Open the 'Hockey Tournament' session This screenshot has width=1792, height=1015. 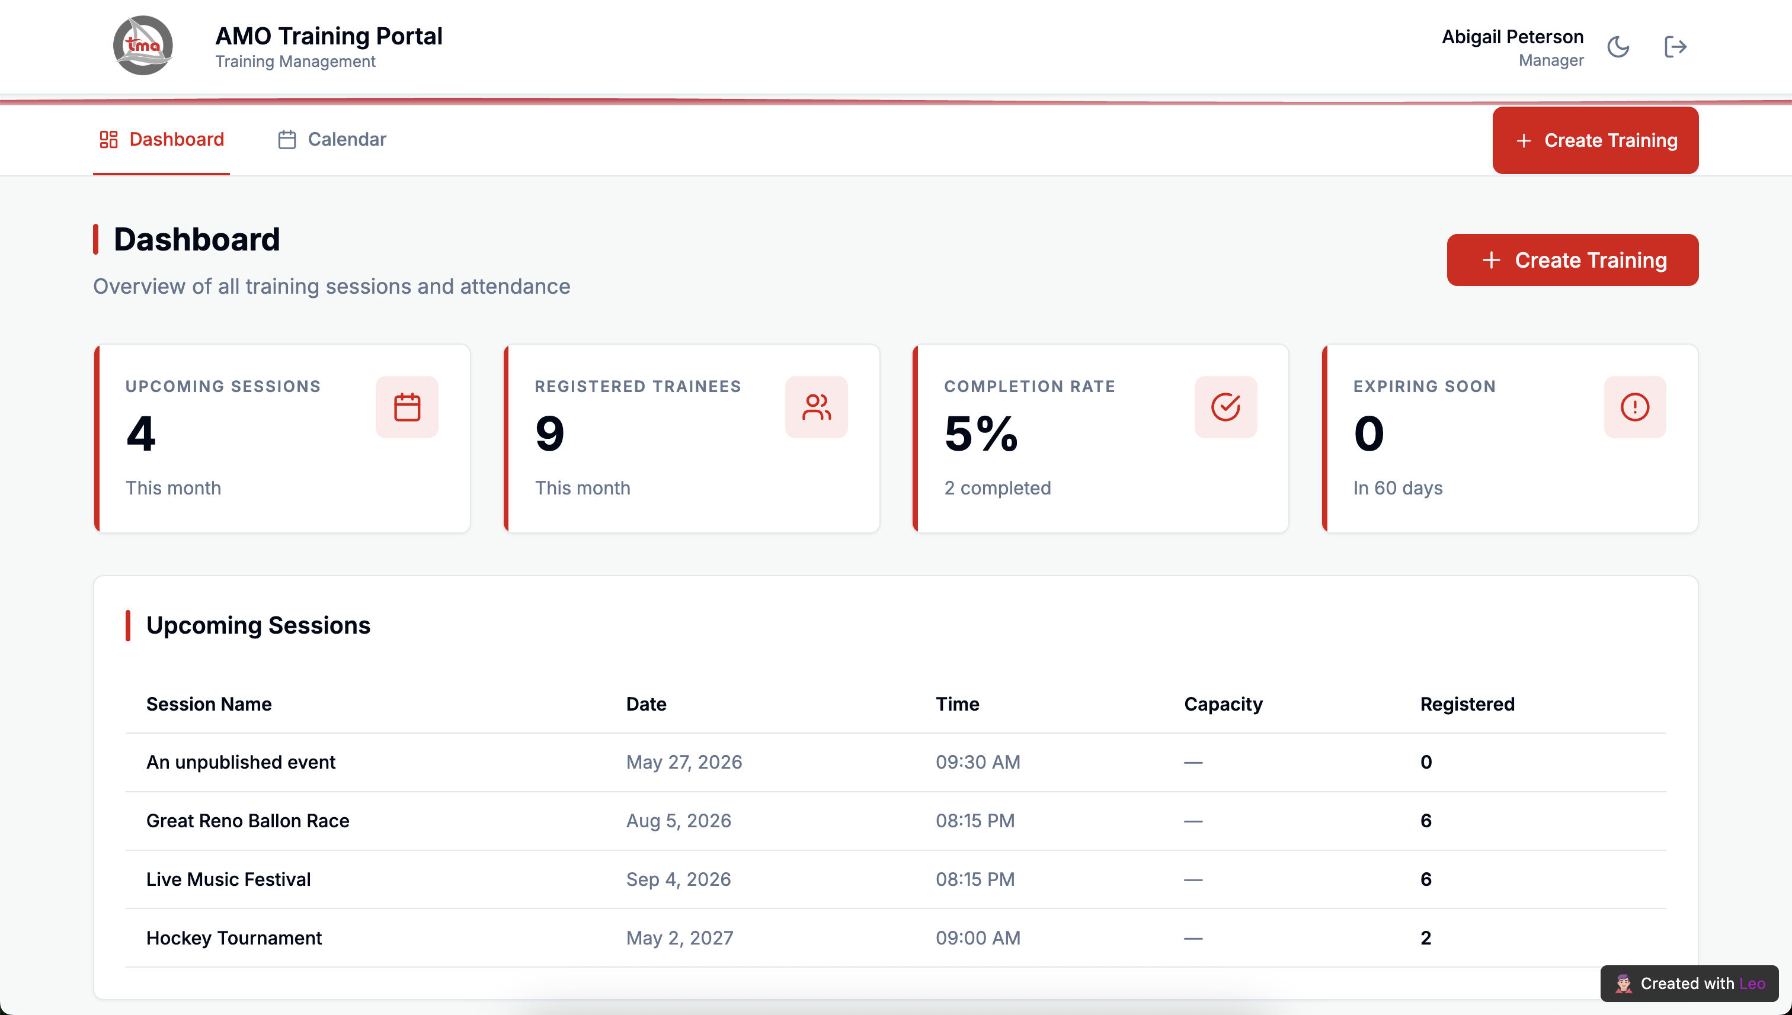[895, 937]
